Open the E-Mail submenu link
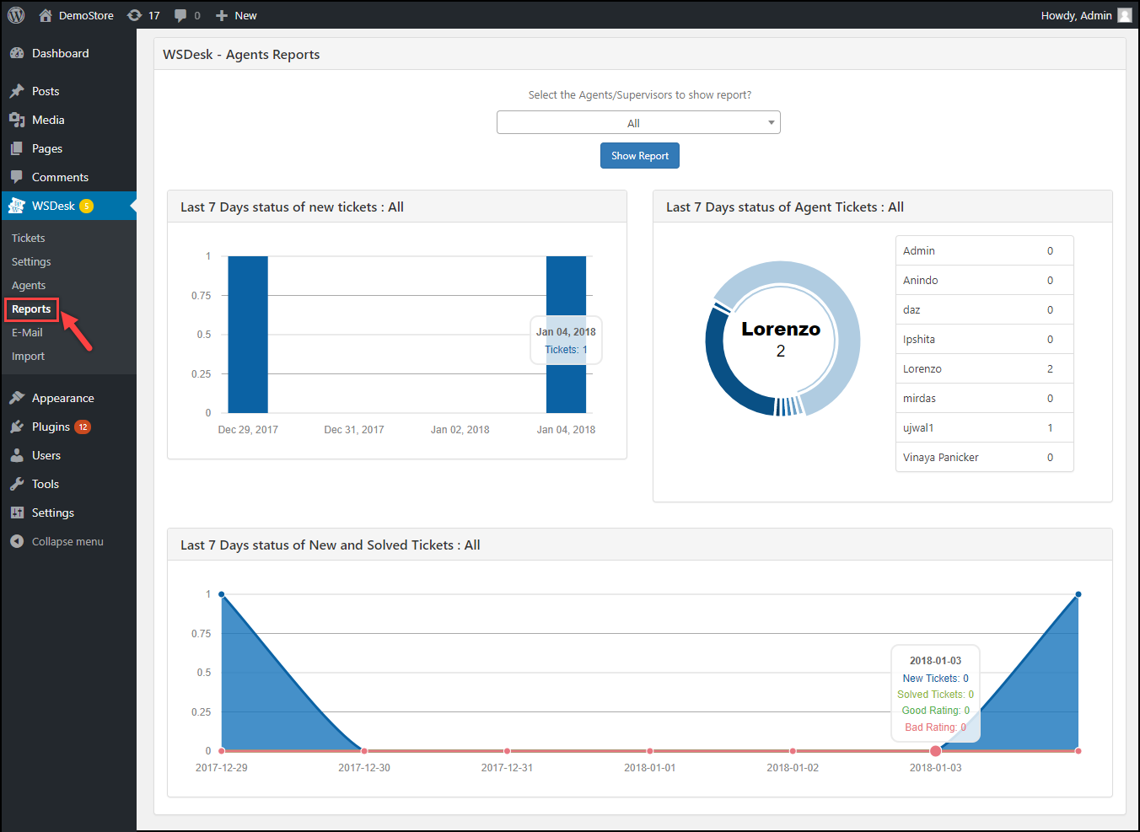The height and width of the screenshot is (832, 1140). coord(27,332)
